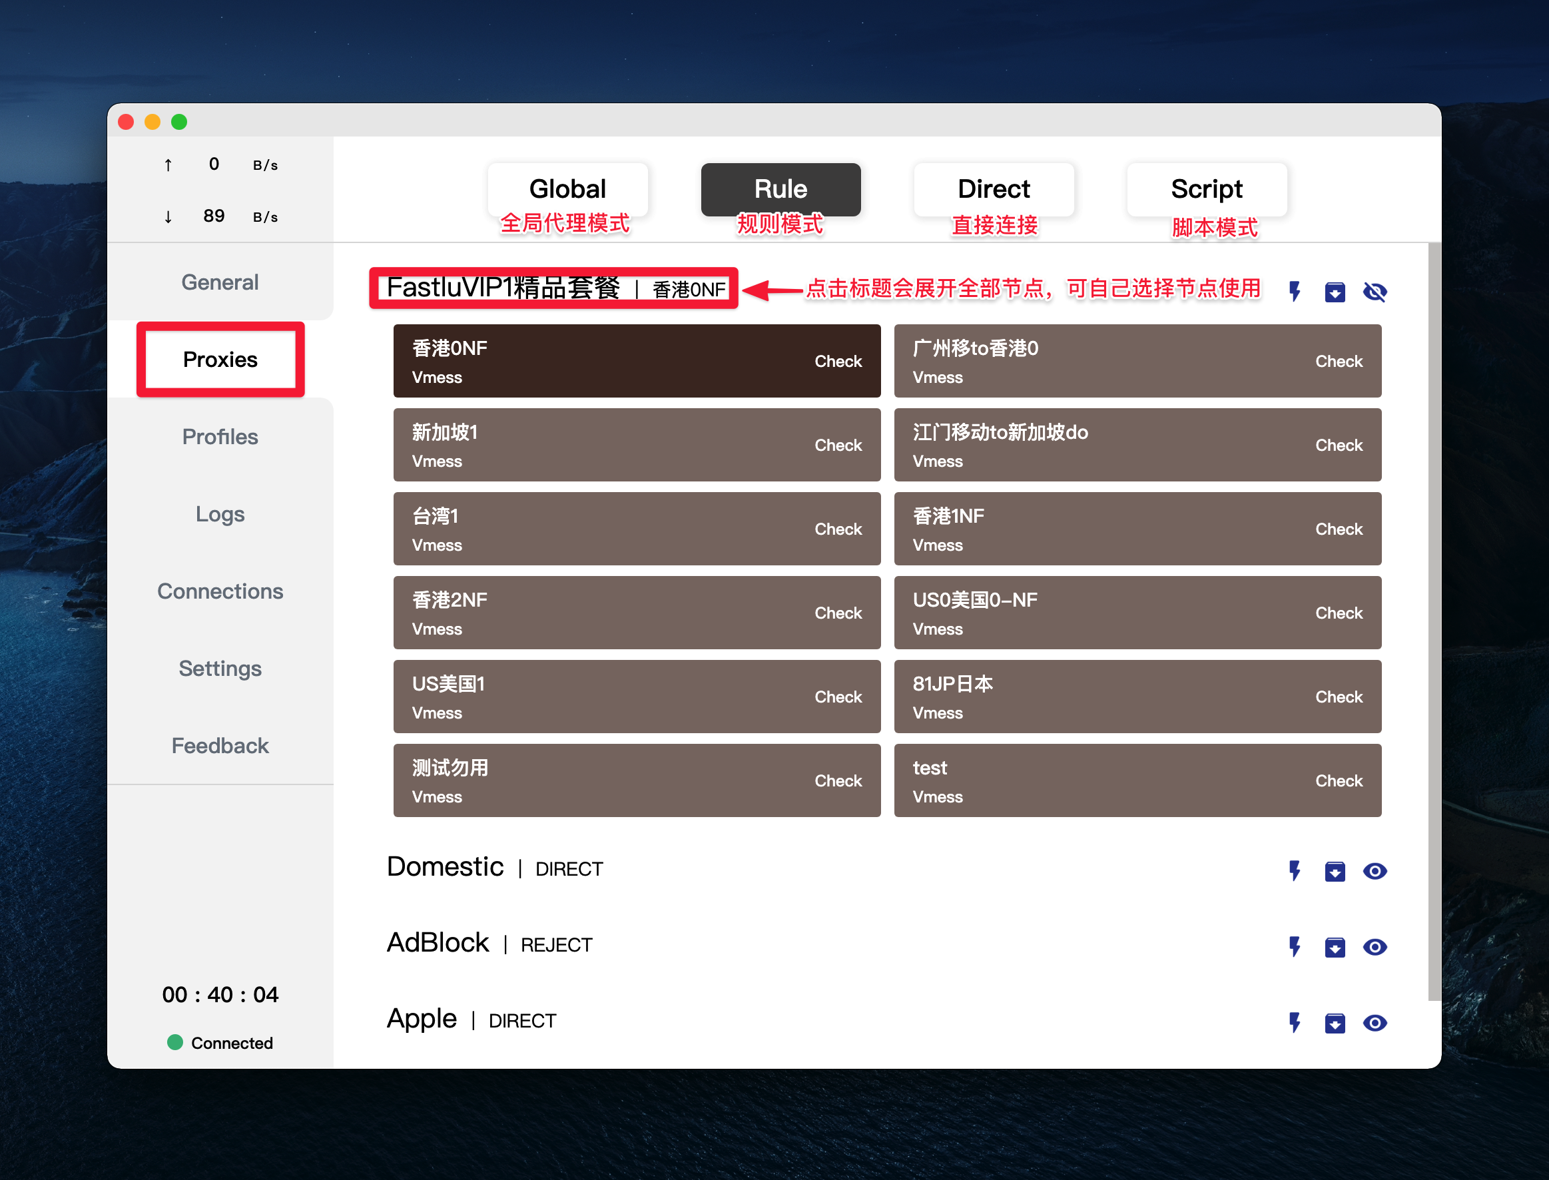Click the locate-proxy icon in AdBlock row
This screenshot has width=1549, height=1180.
(1334, 947)
